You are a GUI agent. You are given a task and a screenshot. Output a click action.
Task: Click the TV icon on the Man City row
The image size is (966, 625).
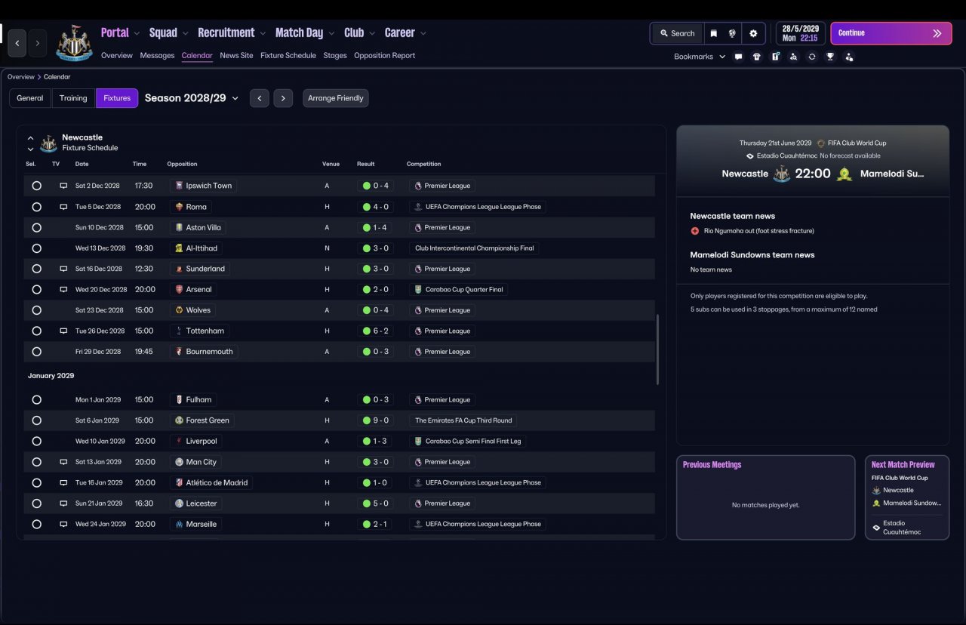tap(63, 462)
